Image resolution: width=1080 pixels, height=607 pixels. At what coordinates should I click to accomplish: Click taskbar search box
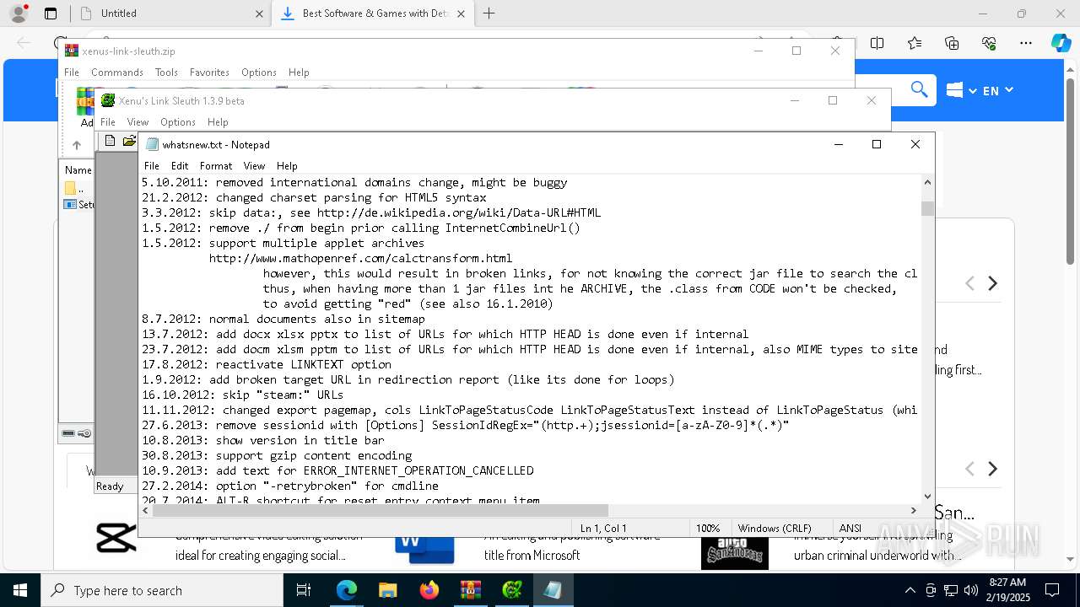(x=162, y=590)
